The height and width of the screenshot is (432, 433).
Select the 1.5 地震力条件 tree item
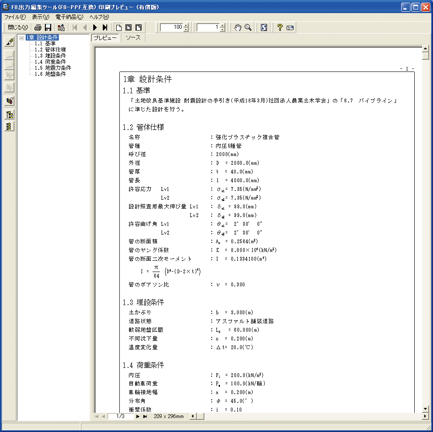click(53, 68)
